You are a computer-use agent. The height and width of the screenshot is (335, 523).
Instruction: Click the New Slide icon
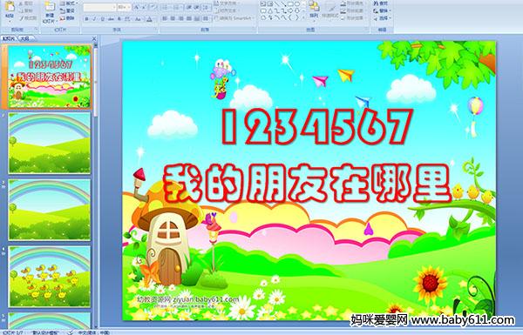pos(50,7)
